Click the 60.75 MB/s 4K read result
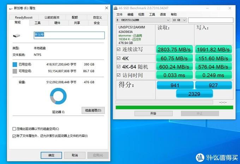Screen dimensions: 240x164 click(174, 59)
